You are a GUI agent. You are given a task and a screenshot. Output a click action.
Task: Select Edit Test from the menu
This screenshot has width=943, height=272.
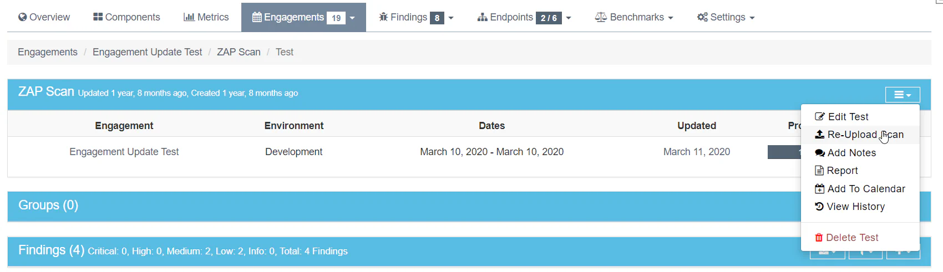coord(848,117)
